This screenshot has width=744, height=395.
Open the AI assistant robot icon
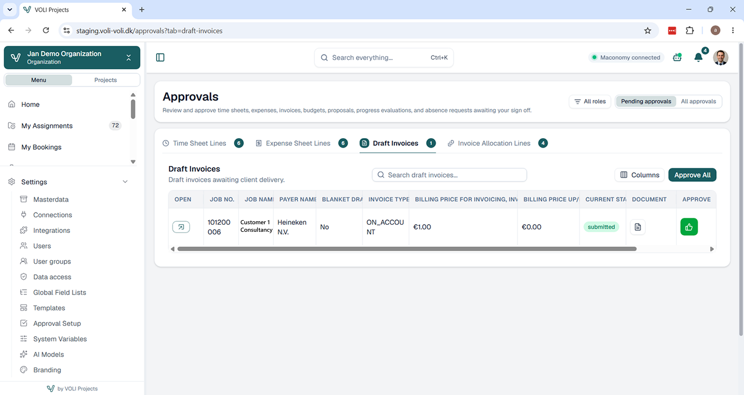[677, 58]
